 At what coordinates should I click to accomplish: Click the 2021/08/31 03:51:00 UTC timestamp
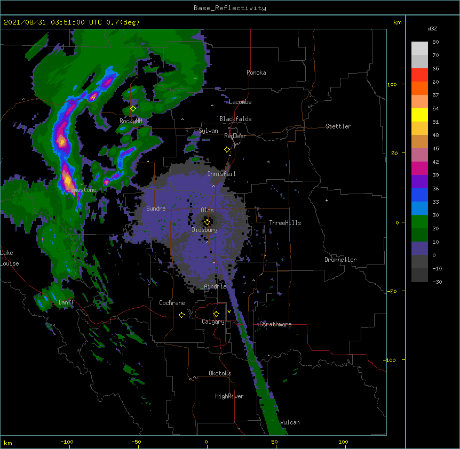pos(53,22)
